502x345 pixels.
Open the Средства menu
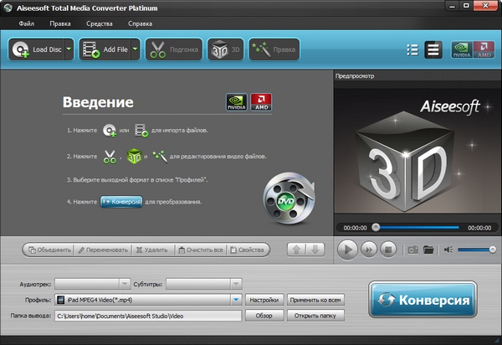click(100, 23)
